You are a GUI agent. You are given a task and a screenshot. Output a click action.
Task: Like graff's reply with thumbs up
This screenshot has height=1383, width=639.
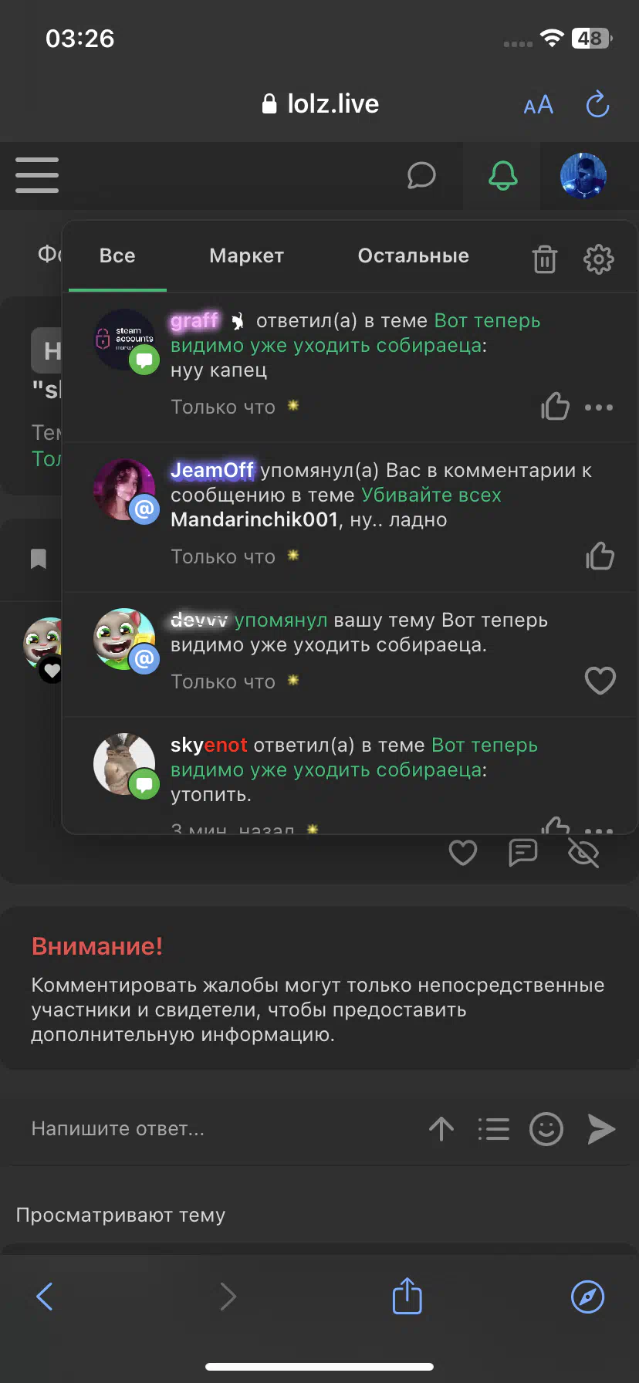pyautogui.click(x=555, y=406)
